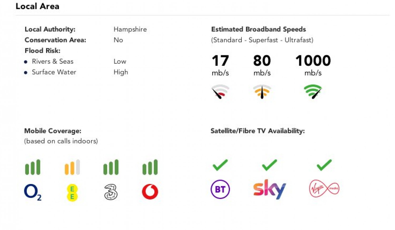
Task: Click the green O2 signal strength bars
Action: (33, 167)
